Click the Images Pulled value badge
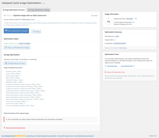Screen dimensions: 159x138 click(115, 40)
